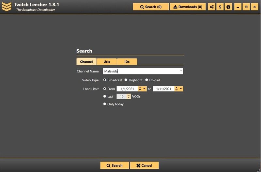Click the end date spinner arrows

click(x=177, y=89)
